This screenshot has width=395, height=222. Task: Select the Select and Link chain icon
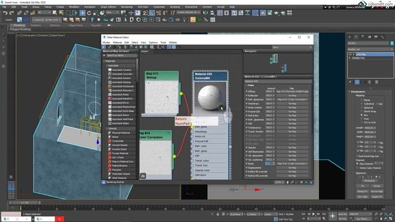[x=19, y=13]
